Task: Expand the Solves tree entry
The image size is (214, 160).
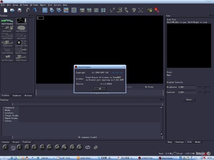Action: pos(8,121)
